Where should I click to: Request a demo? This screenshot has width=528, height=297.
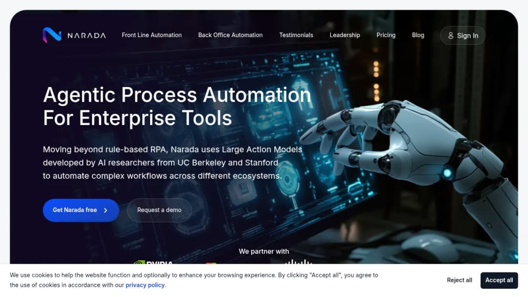coord(159,210)
